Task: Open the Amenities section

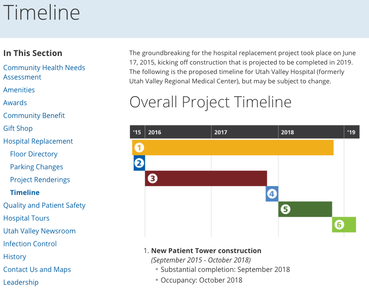Action: (19, 90)
